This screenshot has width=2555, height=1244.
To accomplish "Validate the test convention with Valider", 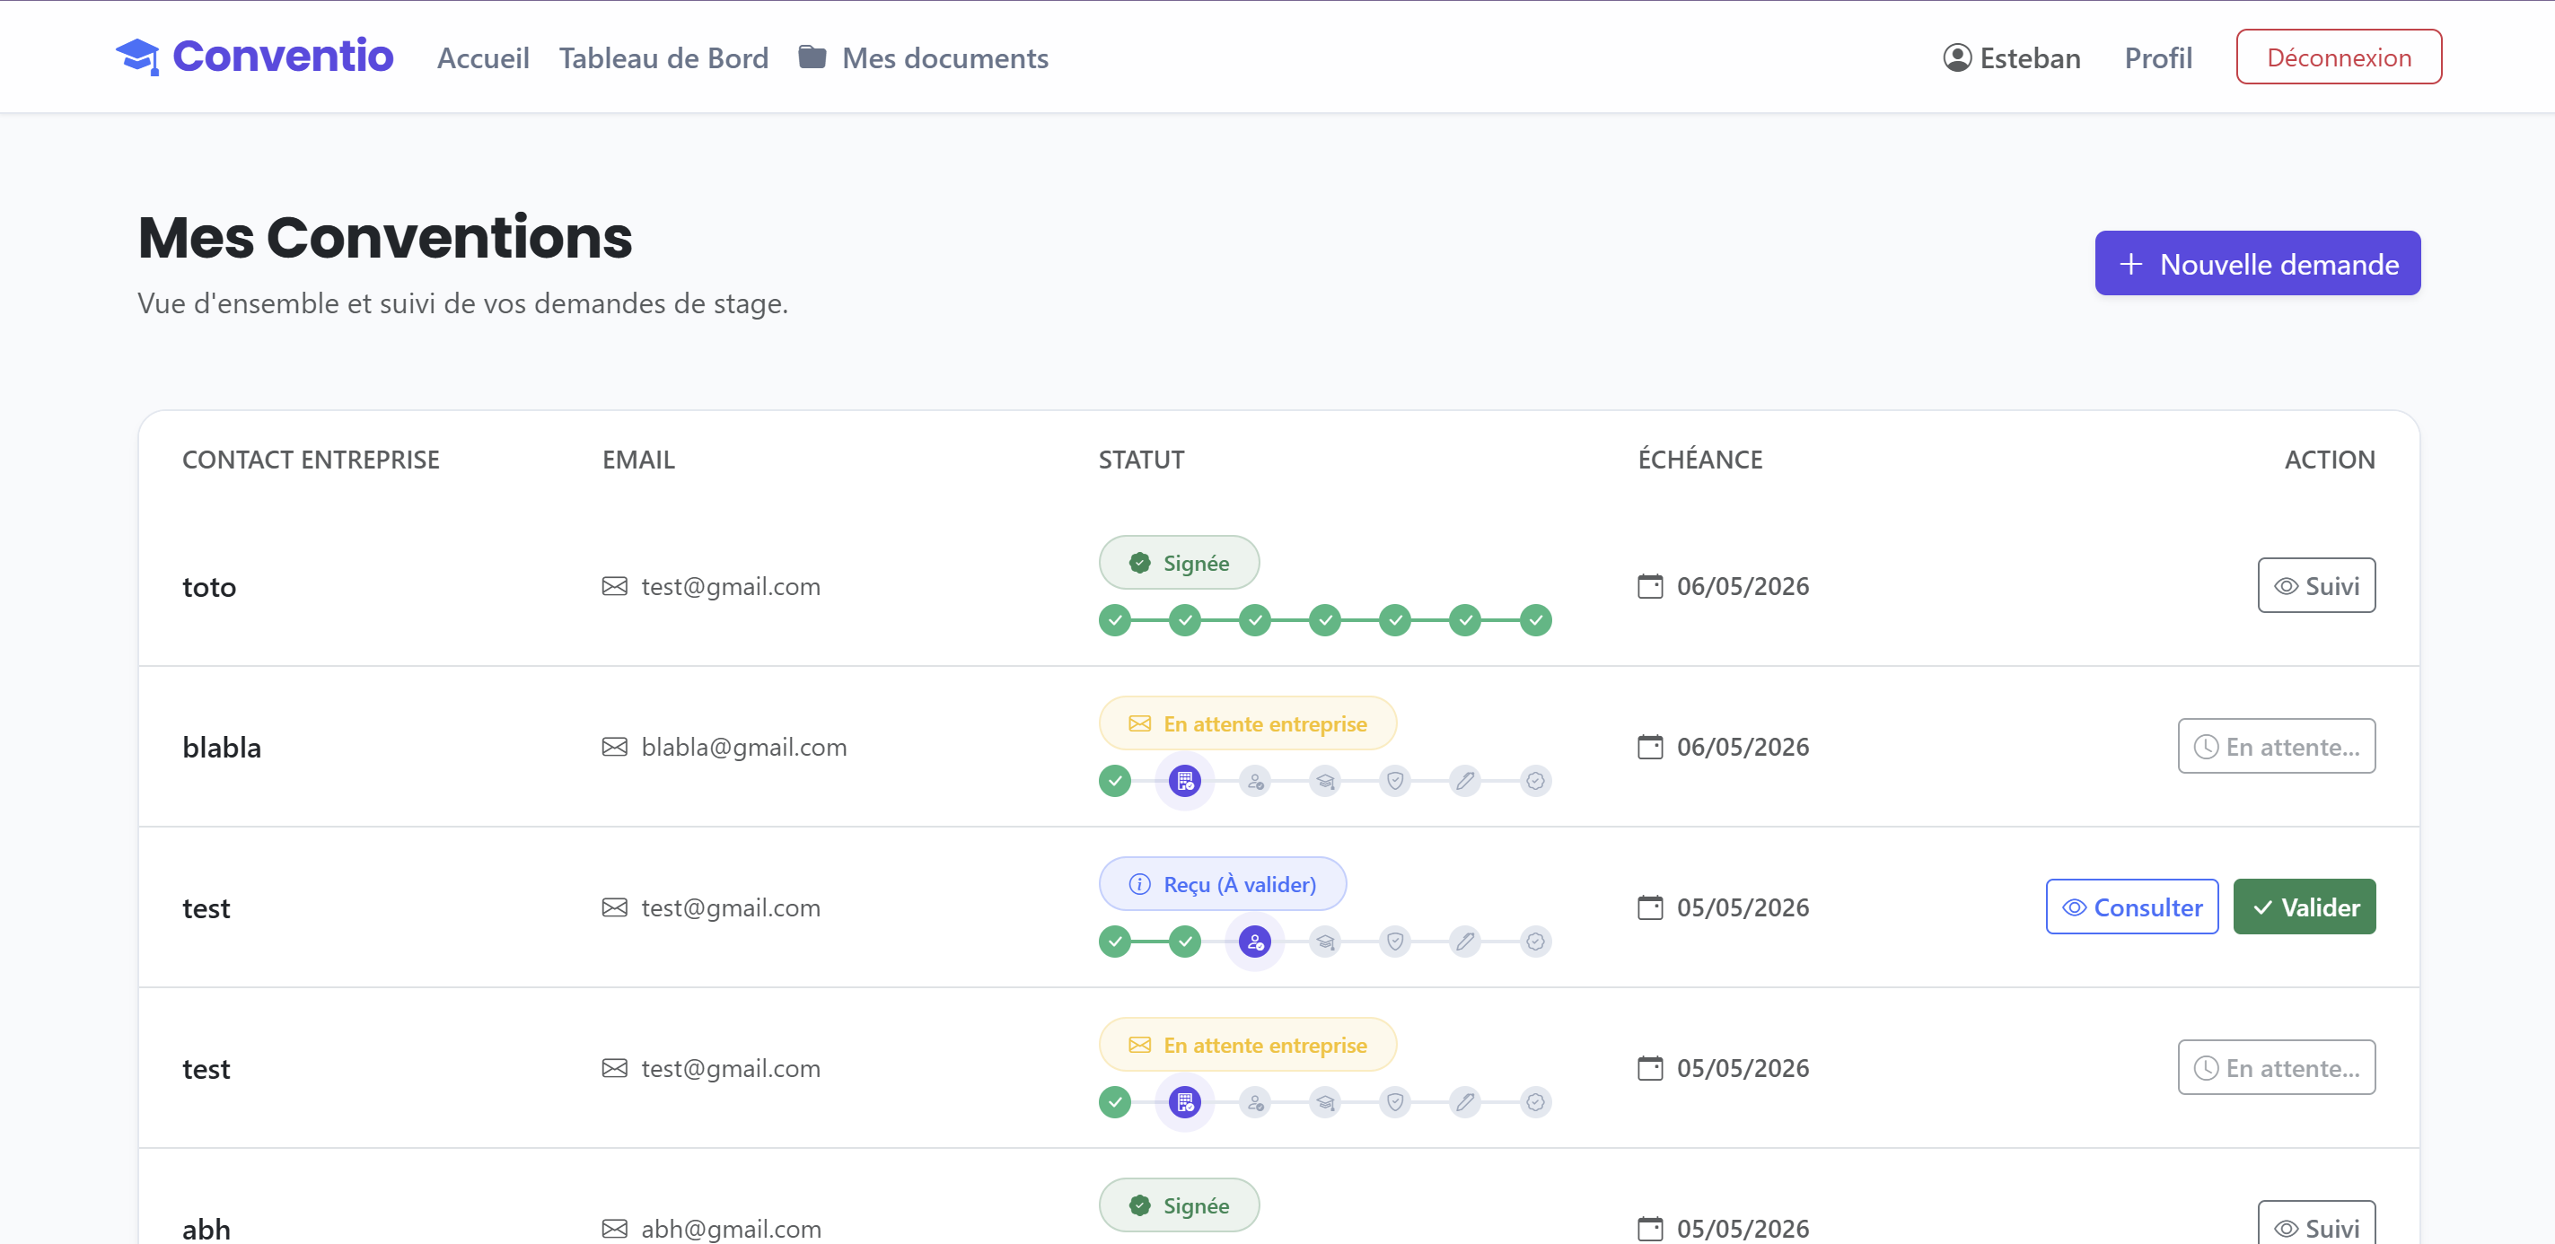I will [2305, 906].
